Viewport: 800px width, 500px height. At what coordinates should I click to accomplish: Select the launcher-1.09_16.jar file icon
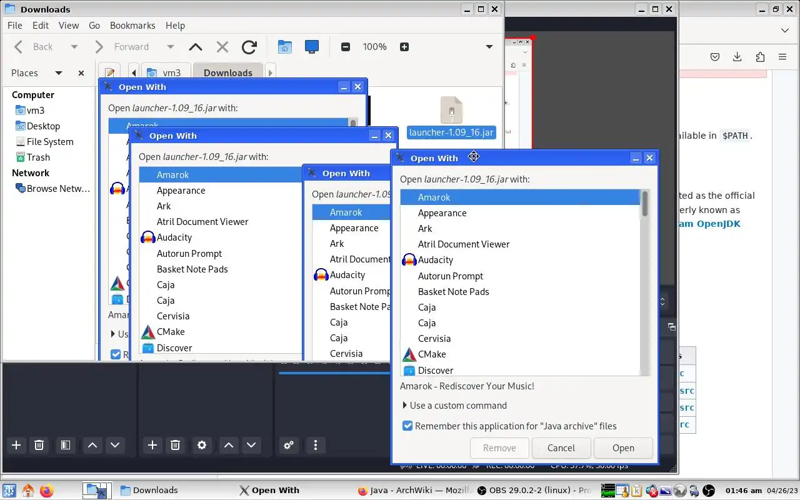451,110
